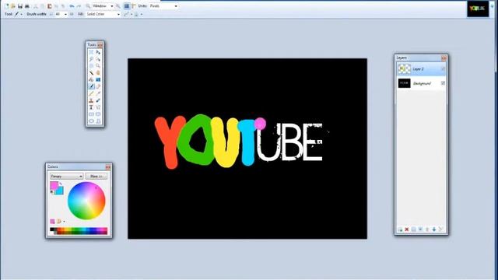Select the Pencil tool
The image size is (498, 280).
(x=91, y=93)
